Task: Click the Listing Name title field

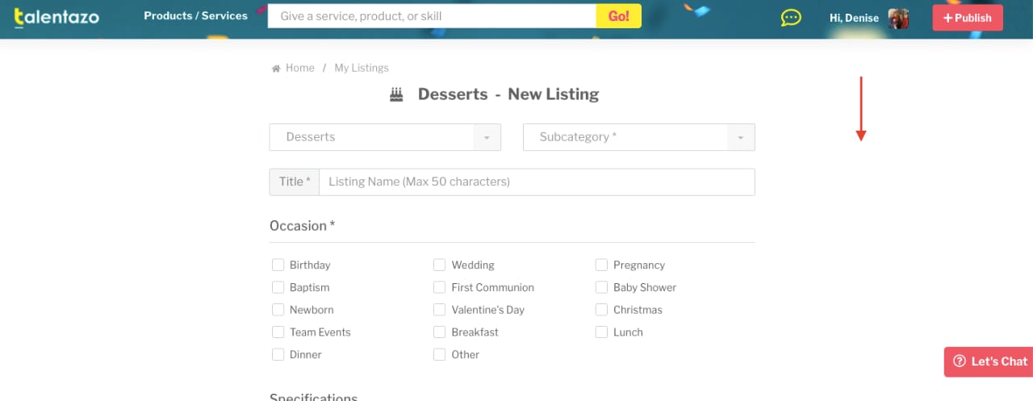Action: (x=537, y=182)
